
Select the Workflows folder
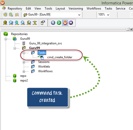coord(45,71)
